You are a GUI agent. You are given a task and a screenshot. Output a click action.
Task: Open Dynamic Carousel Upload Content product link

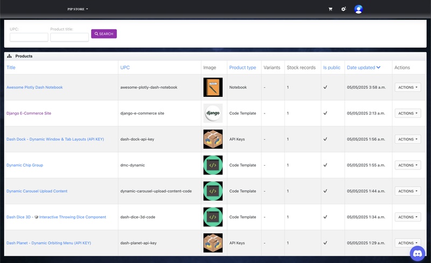point(37,191)
